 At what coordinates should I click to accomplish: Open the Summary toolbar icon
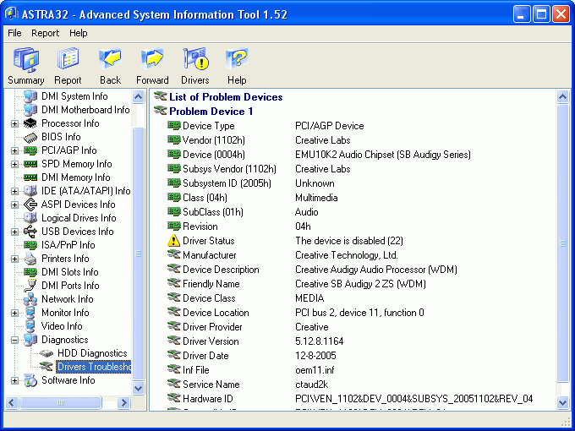coord(26,59)
